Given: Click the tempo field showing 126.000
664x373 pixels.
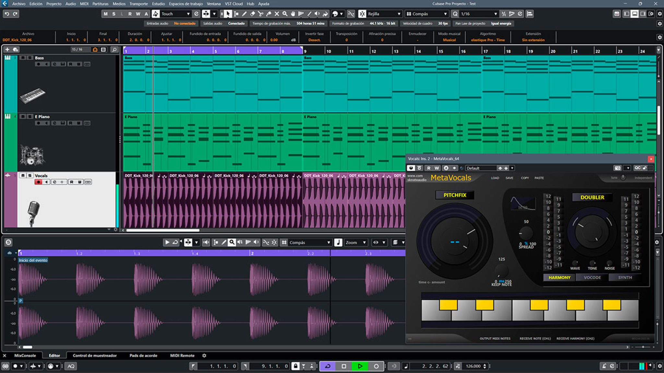Looking at the screenshot, I should pos(473,366).
